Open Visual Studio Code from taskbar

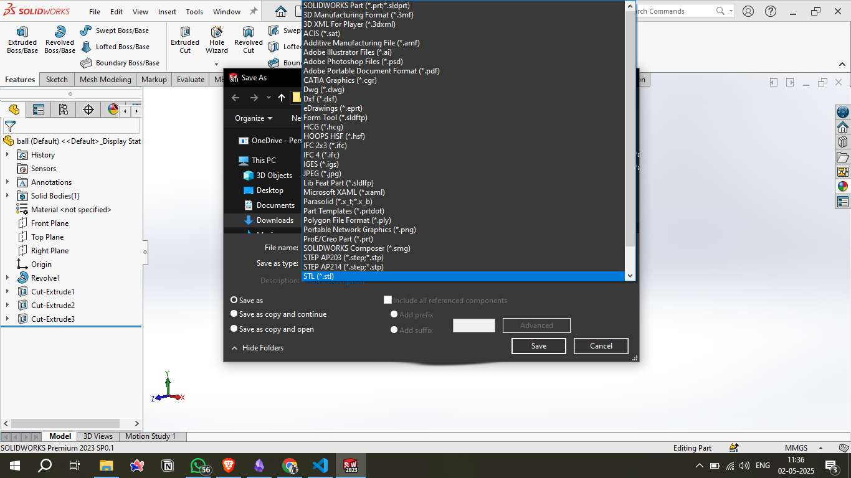320,465
